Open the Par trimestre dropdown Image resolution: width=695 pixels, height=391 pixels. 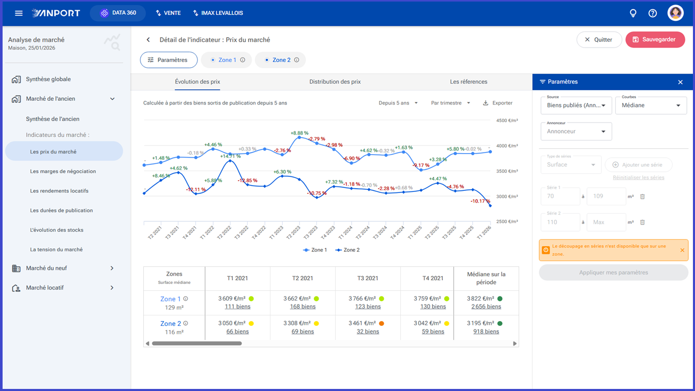tap(450, 103)
